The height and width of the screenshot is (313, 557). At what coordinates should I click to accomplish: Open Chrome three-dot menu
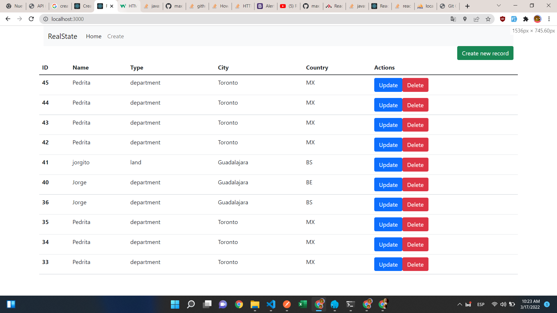[549, 19]
